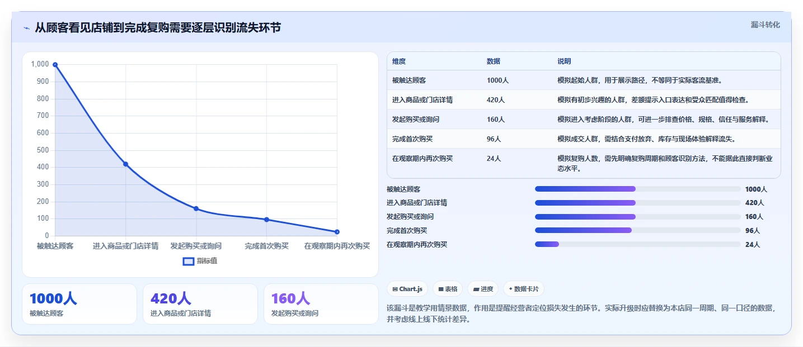Click the page title 从顾客看见店铺到完成复购
The height and width of the screenshot is (347, 803).
point(158,27)
